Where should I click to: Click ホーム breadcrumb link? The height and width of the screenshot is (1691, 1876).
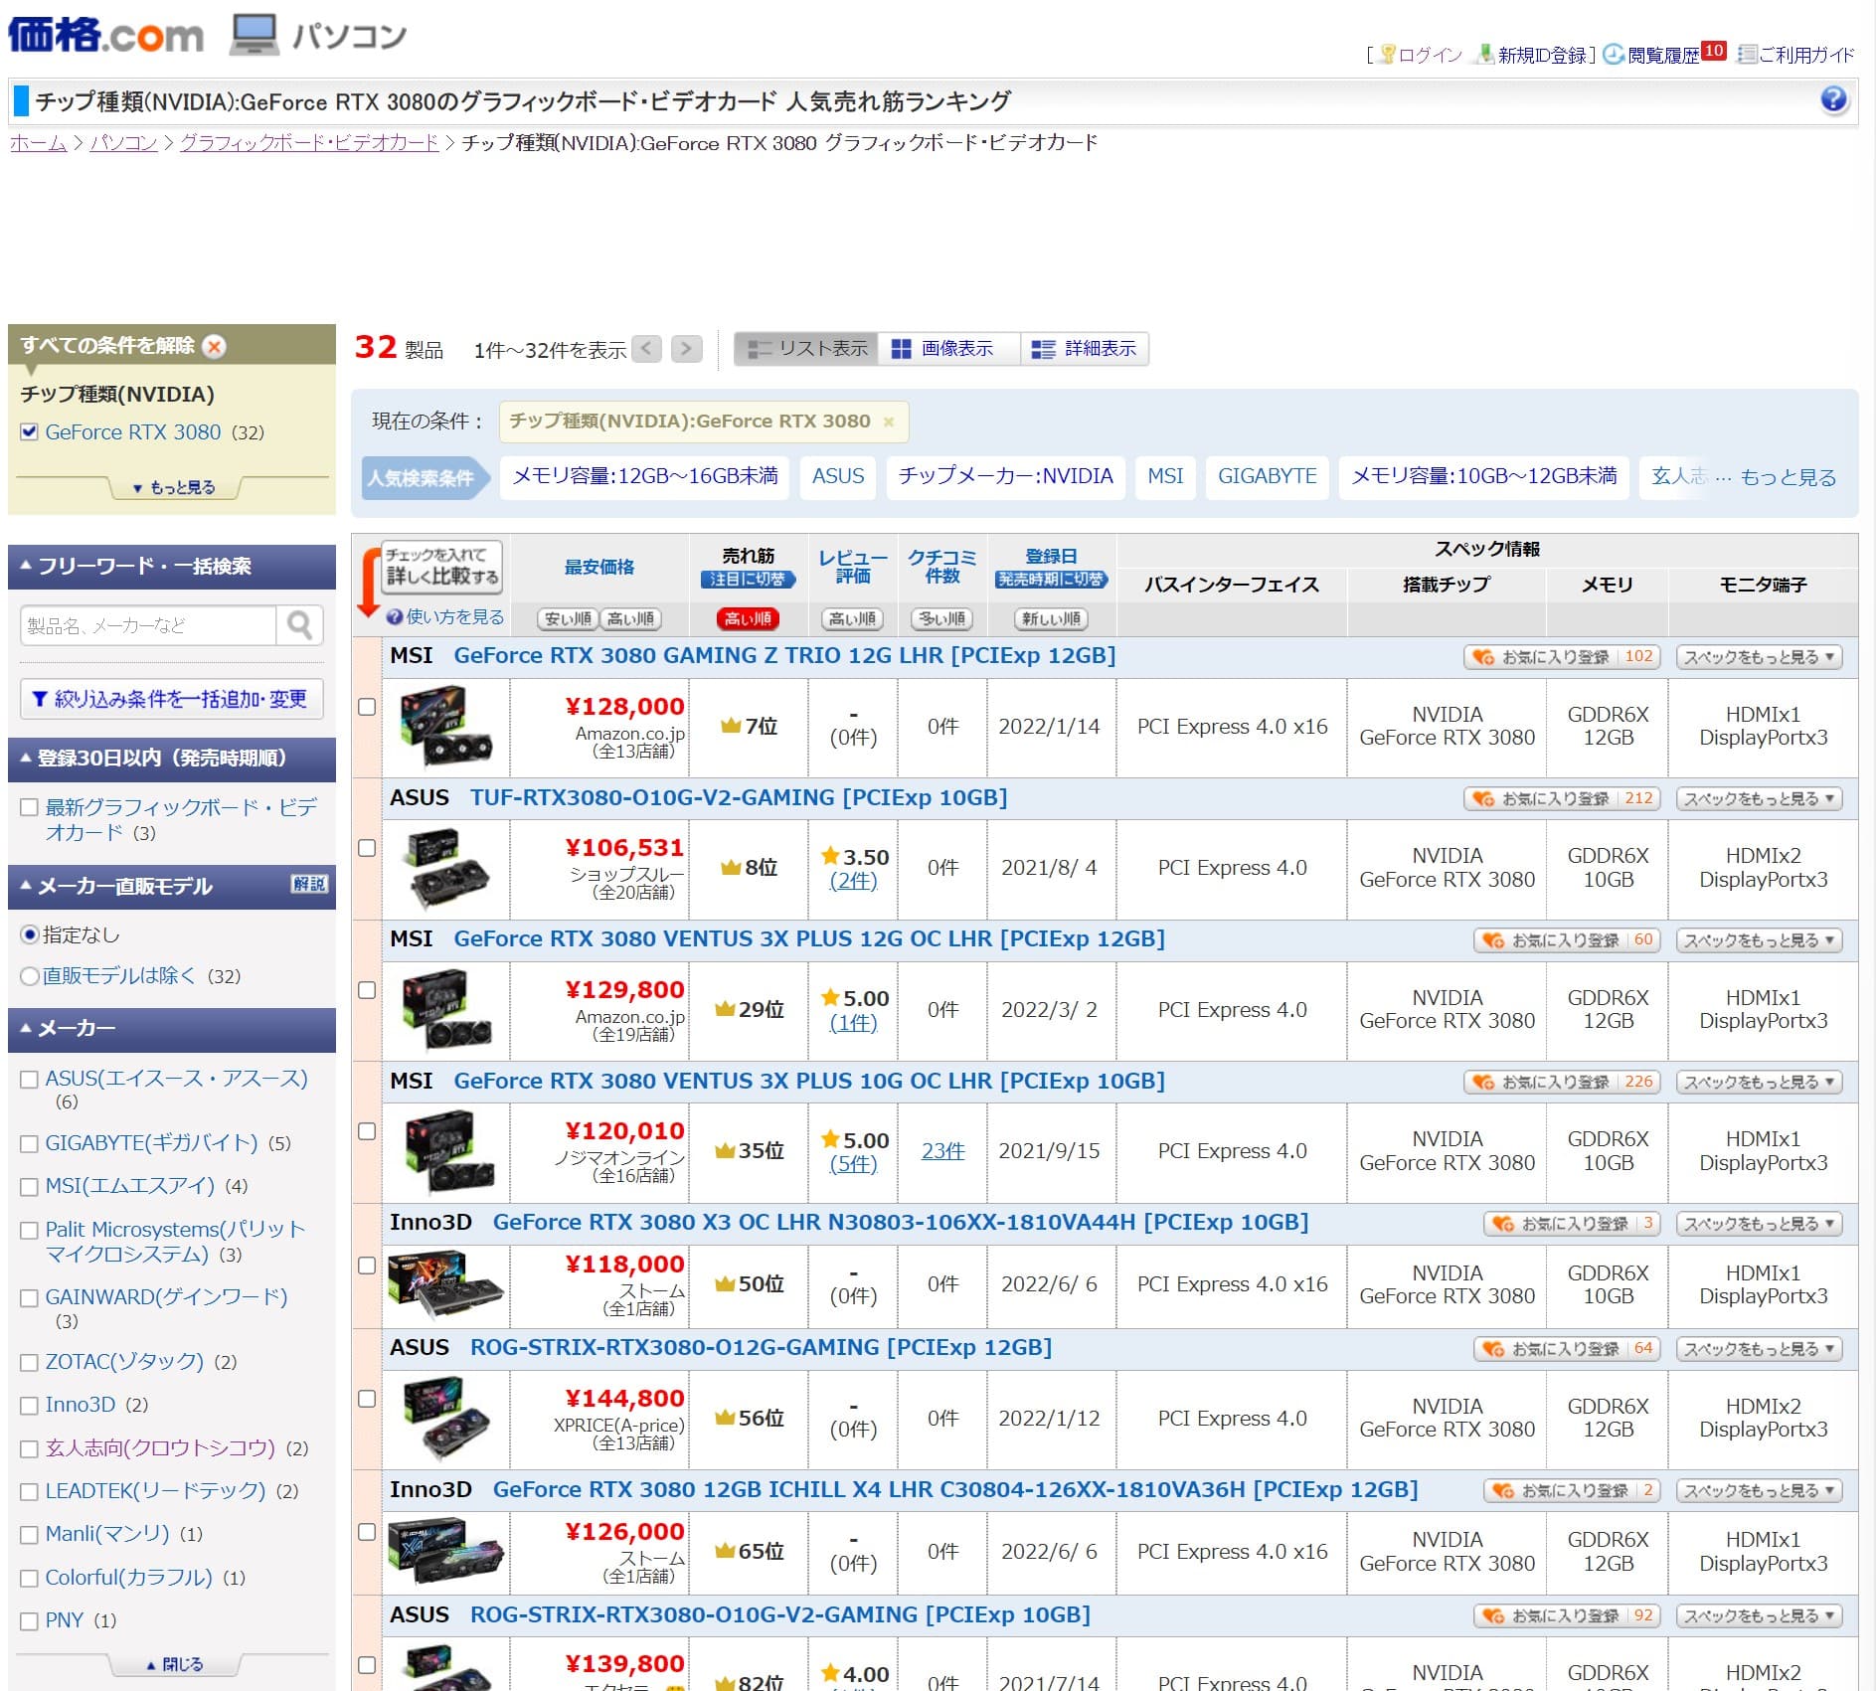38,143
